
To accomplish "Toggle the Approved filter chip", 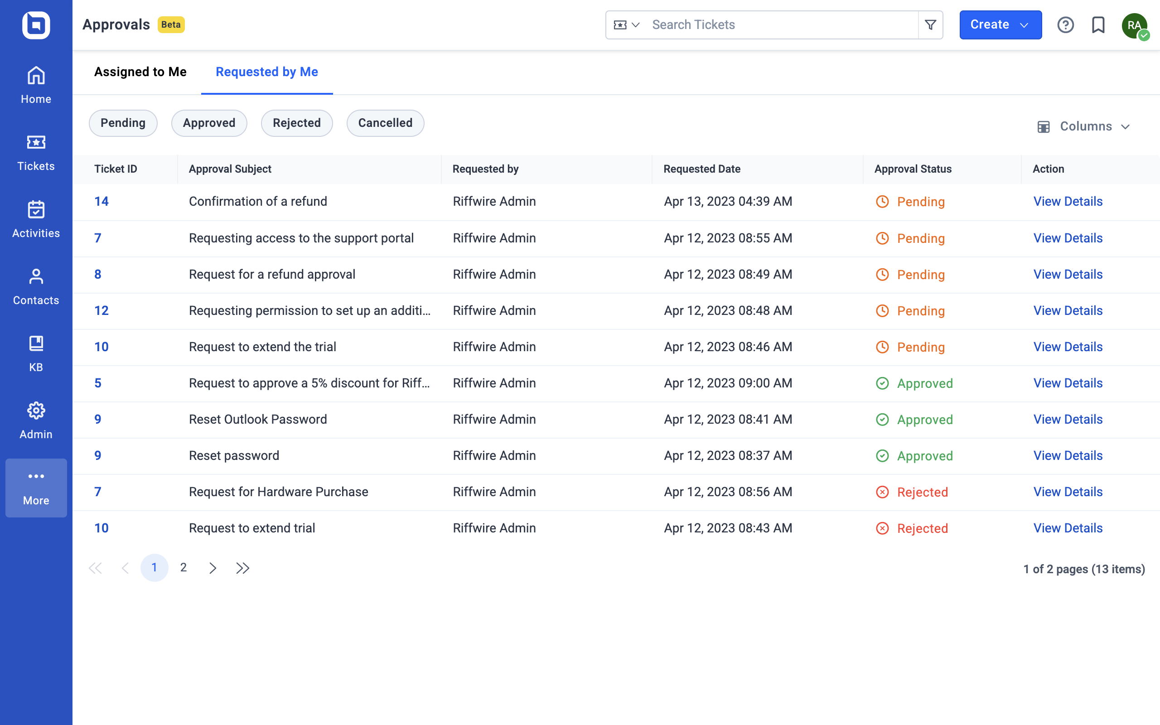I will click(x=209, y=123).
